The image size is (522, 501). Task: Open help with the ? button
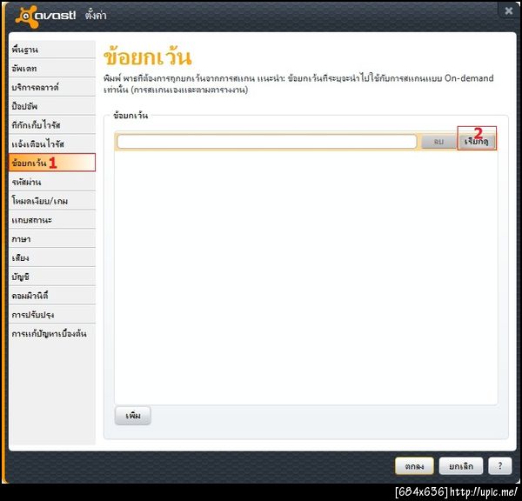click(499, 465)
